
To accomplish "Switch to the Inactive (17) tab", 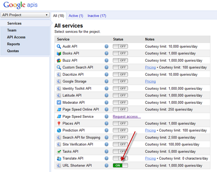I will pyautogui.click(x=97, y=16).
